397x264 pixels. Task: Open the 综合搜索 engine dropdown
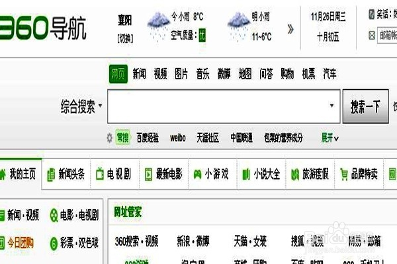coord(81,106)
